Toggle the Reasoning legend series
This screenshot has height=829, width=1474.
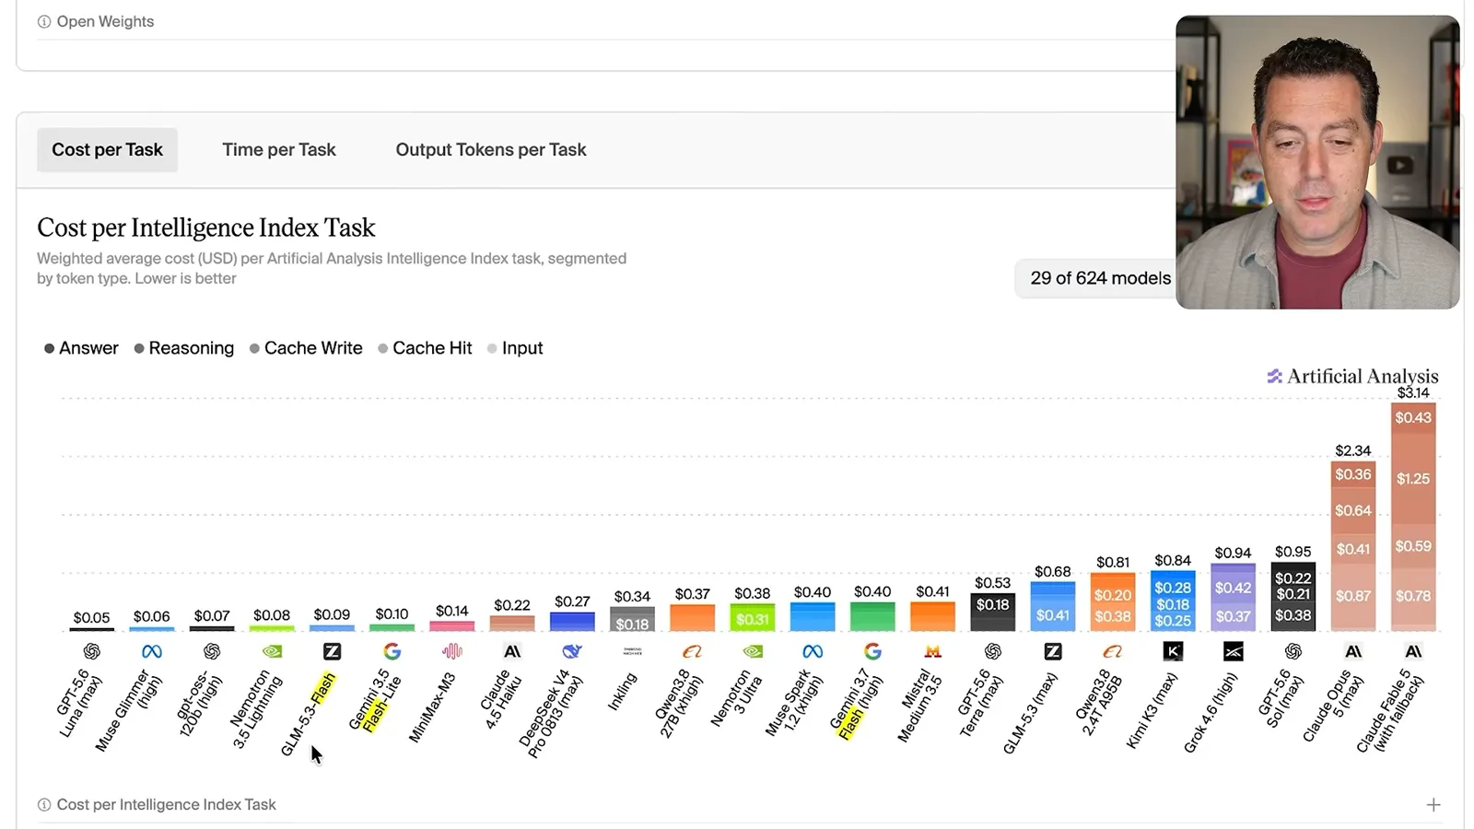pyautogui.click(x=184, y=348)
